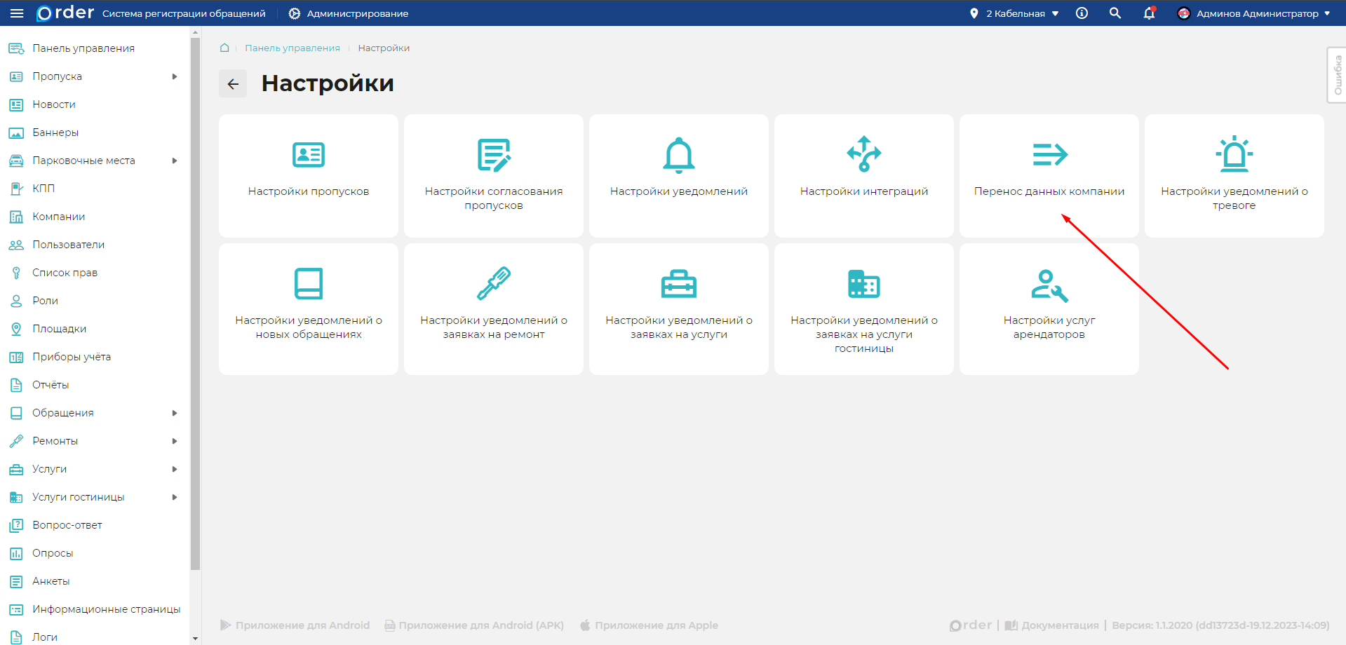Select Пользователи in the sidebar
Image resolution: width=1346 pixels, height=645 pixels.
(68, 245)
